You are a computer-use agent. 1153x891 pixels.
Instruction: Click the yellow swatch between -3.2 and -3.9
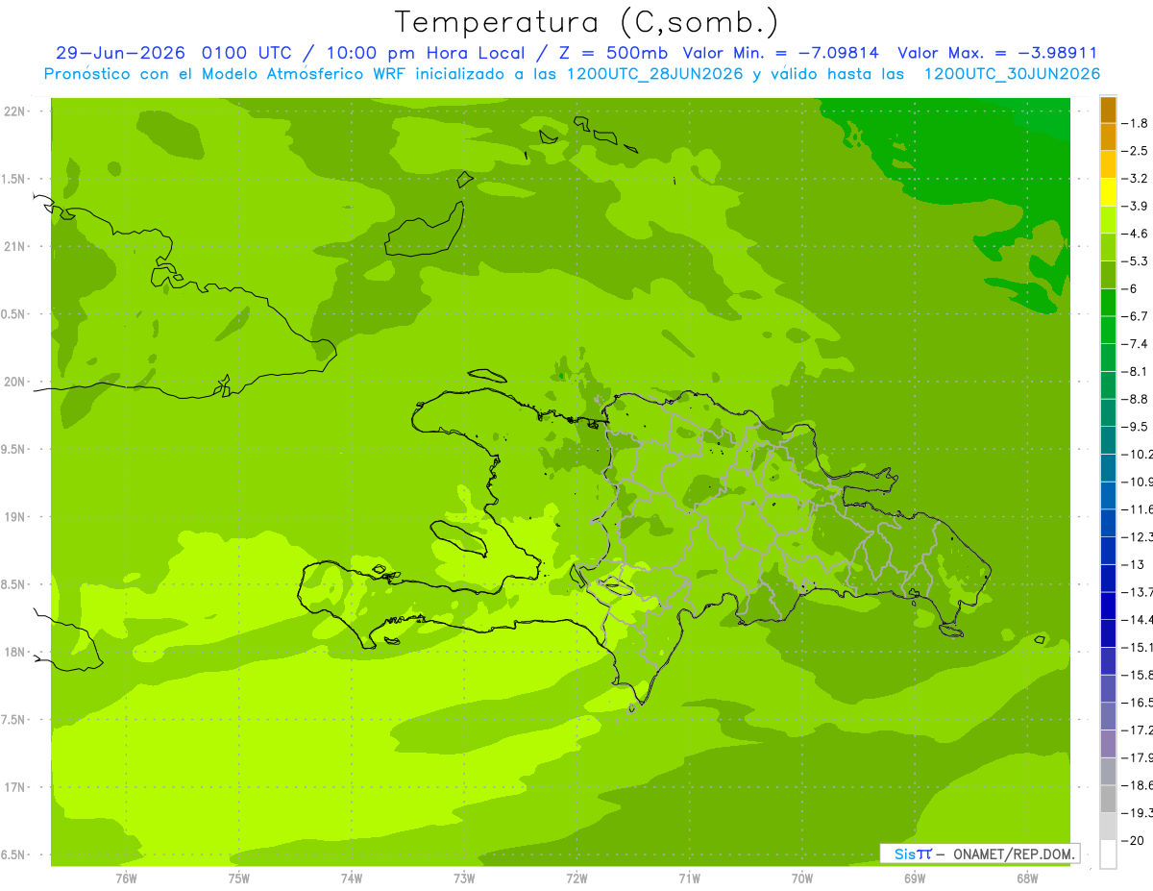pyautogui.click(x=1108, y=192)
